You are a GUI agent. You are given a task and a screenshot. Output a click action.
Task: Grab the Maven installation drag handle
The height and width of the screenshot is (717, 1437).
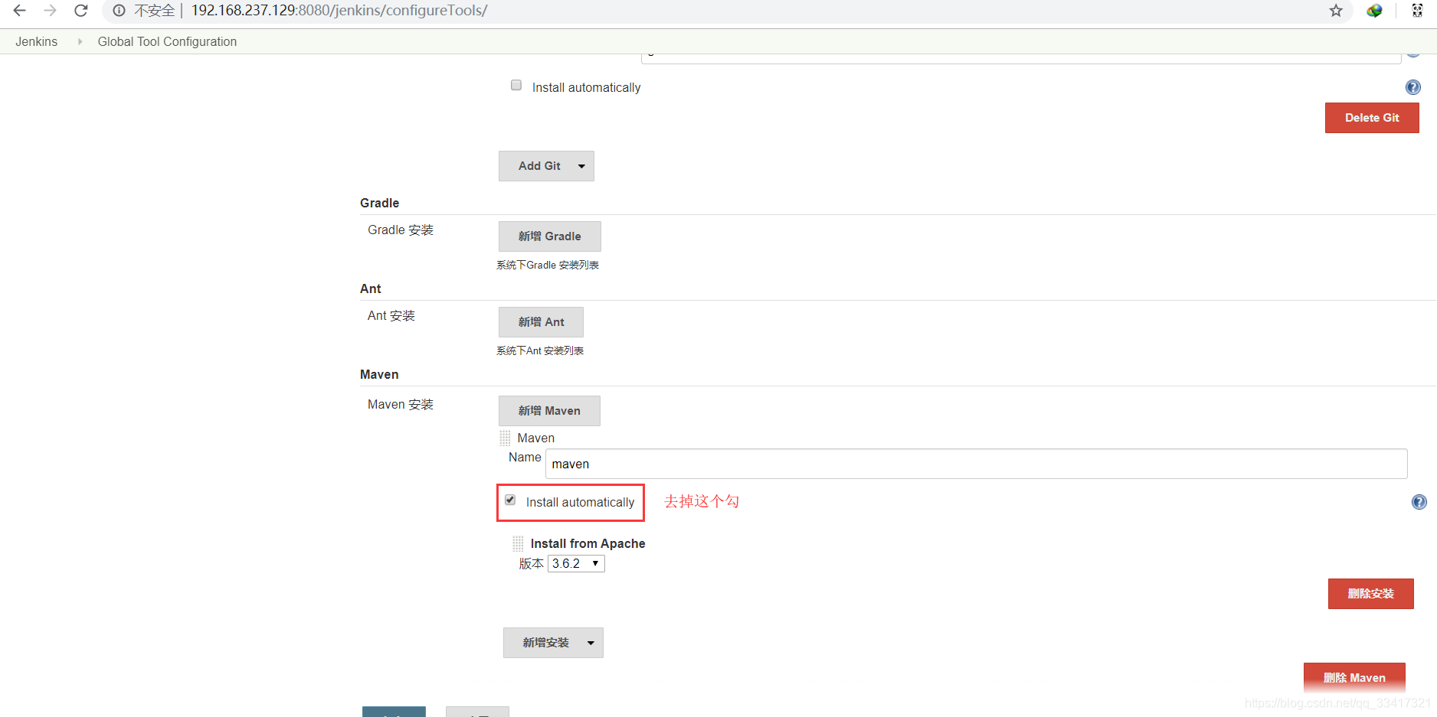coord(505,438)
